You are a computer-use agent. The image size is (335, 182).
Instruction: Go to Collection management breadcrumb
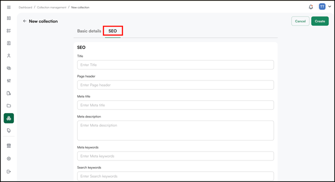(51, 7)
